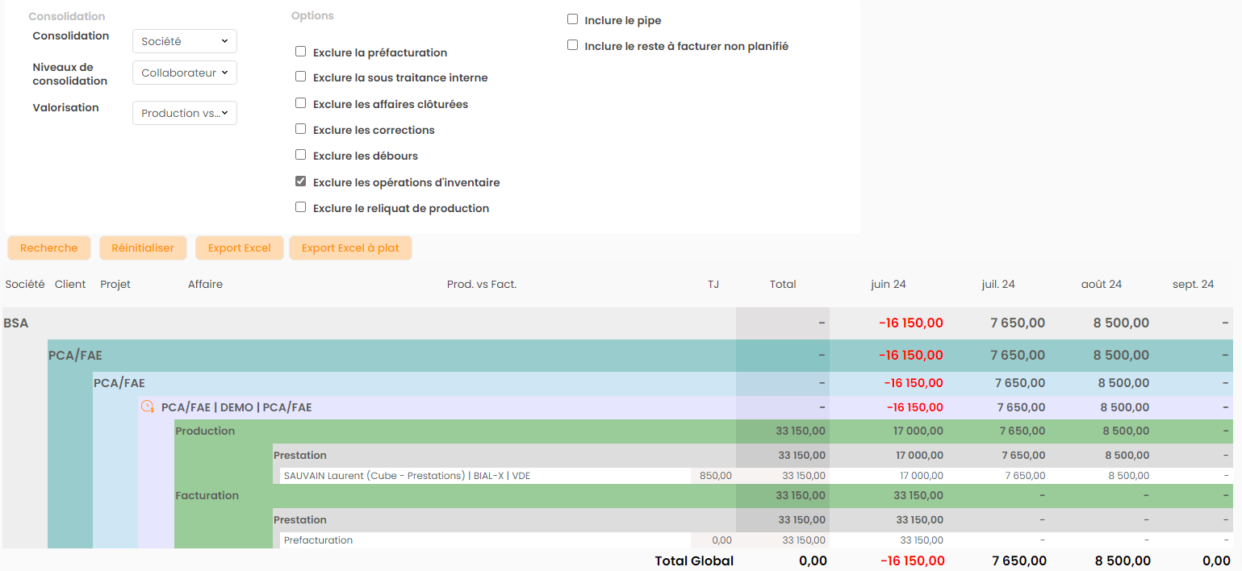Viewport: 1242px width, 571px height.
Task: Click Export Excel à plat button
Action: (x=350, y=248)
